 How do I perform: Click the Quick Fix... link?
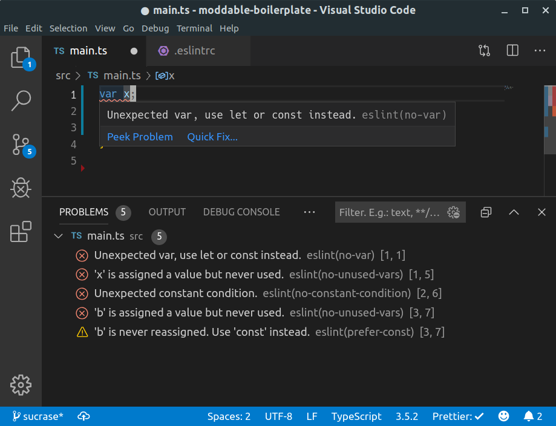click(212, 137)
